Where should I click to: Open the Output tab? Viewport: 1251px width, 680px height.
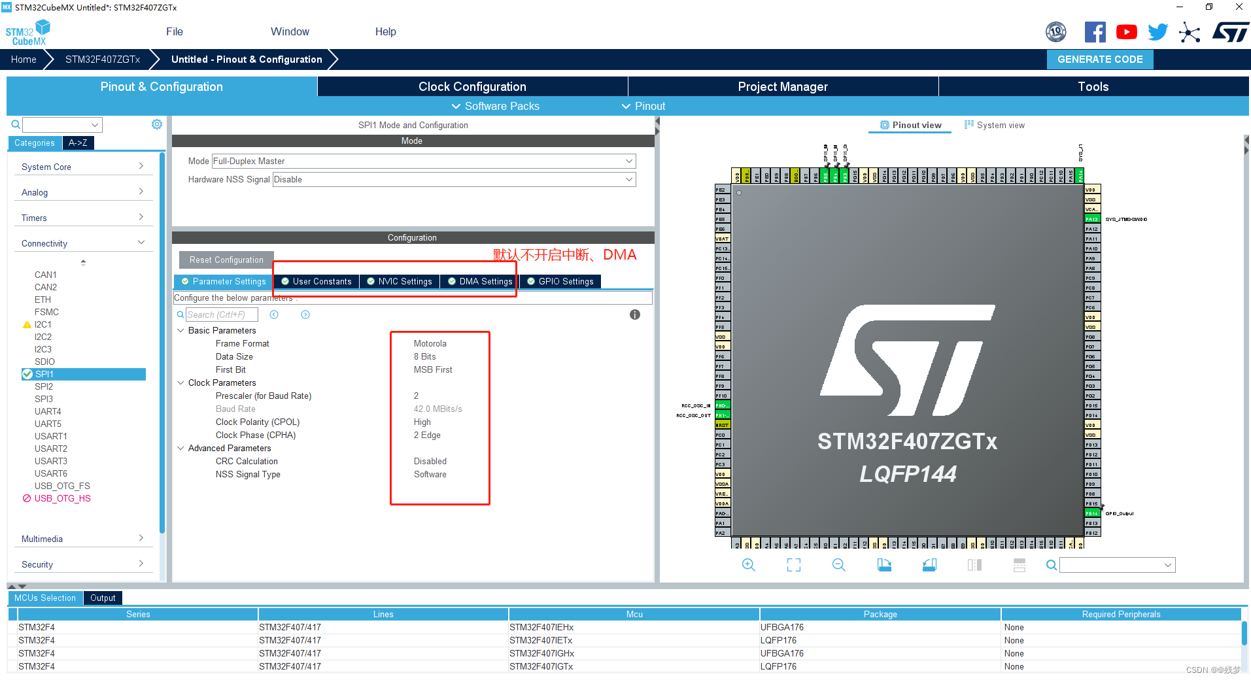[103, 598]
